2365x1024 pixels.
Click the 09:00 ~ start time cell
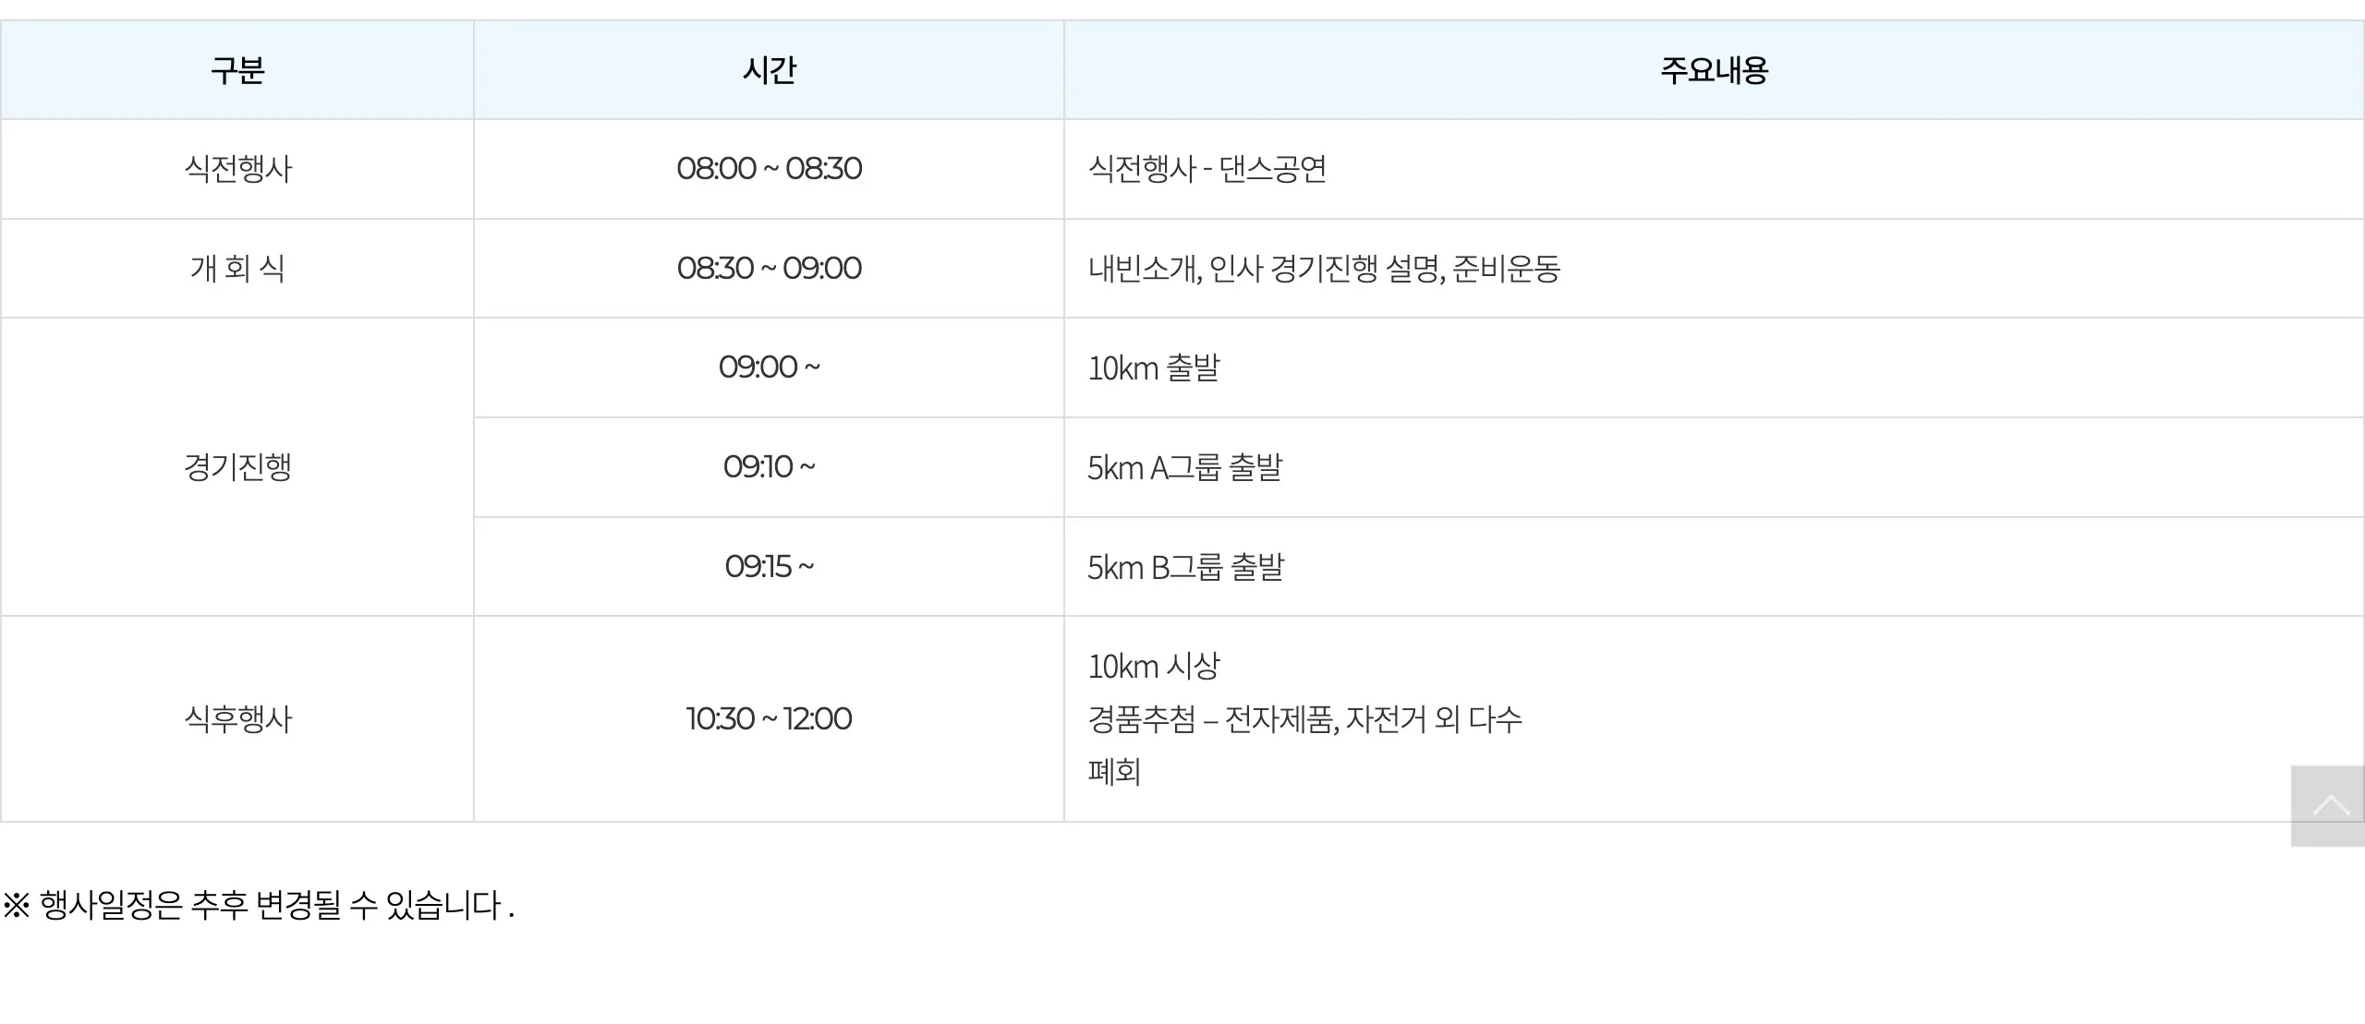769,367
